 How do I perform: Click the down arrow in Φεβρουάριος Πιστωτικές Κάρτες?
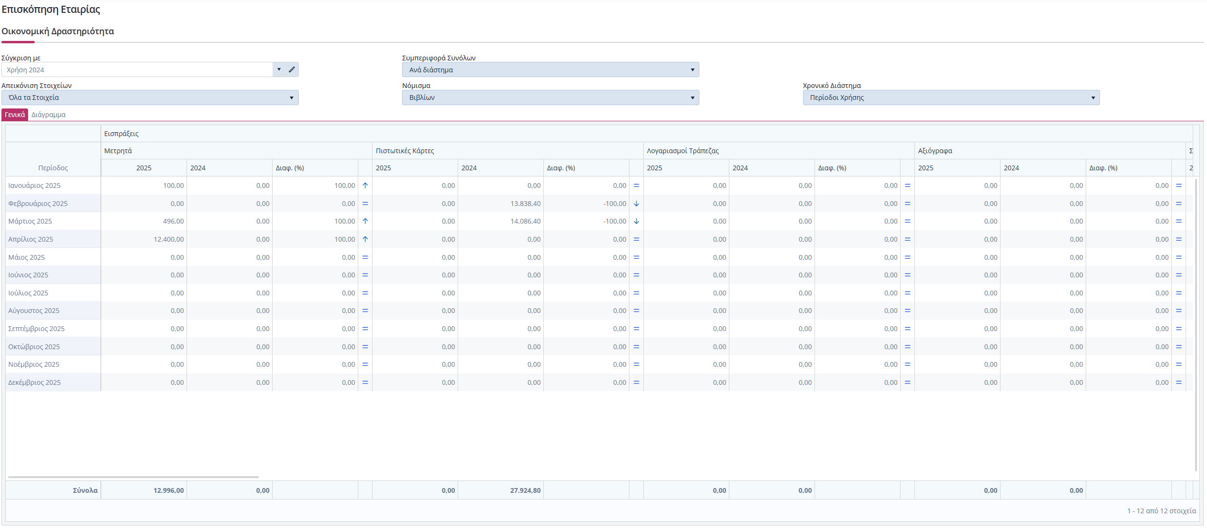636,204
